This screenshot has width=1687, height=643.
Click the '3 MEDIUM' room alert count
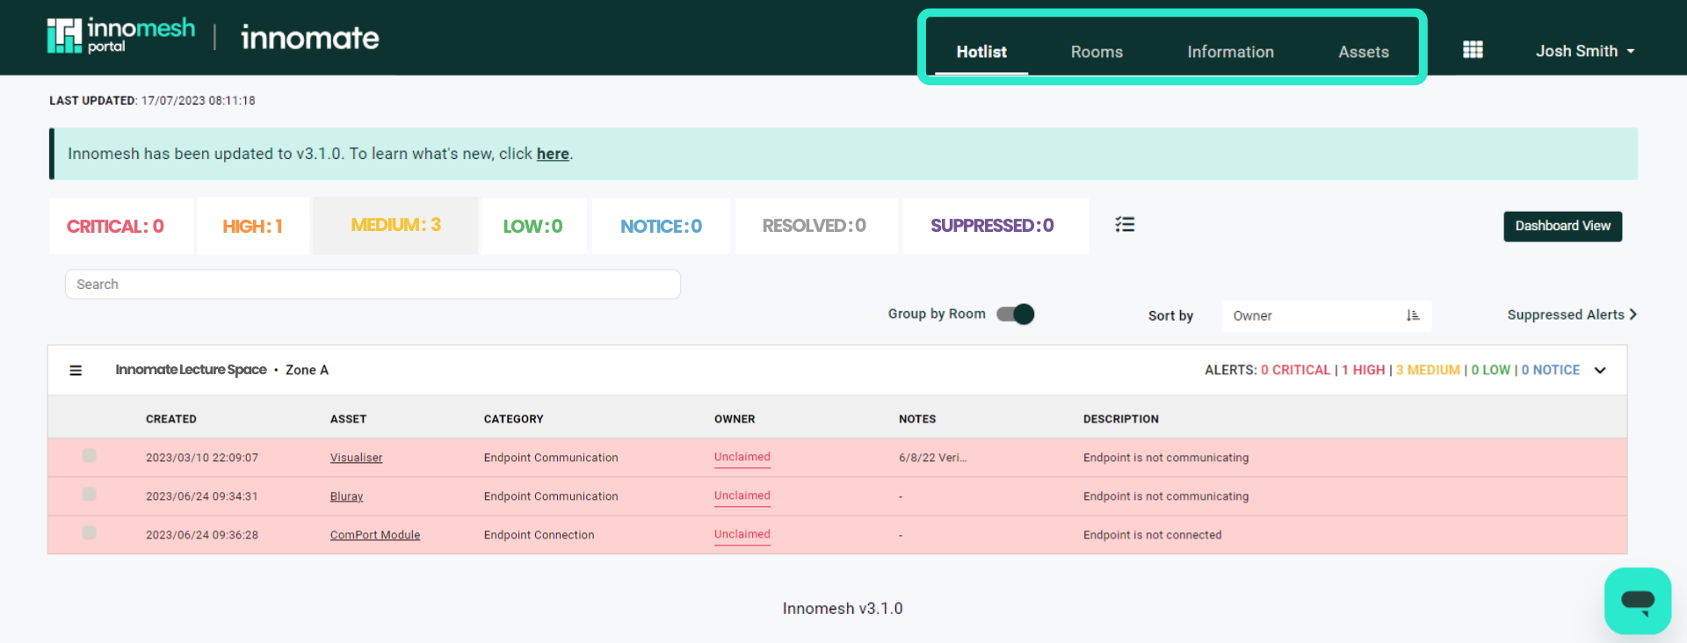pos(1428,370)
